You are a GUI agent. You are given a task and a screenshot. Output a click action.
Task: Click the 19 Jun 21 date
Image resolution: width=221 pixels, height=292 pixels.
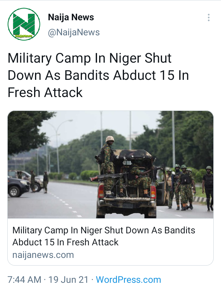click(68, 279)
